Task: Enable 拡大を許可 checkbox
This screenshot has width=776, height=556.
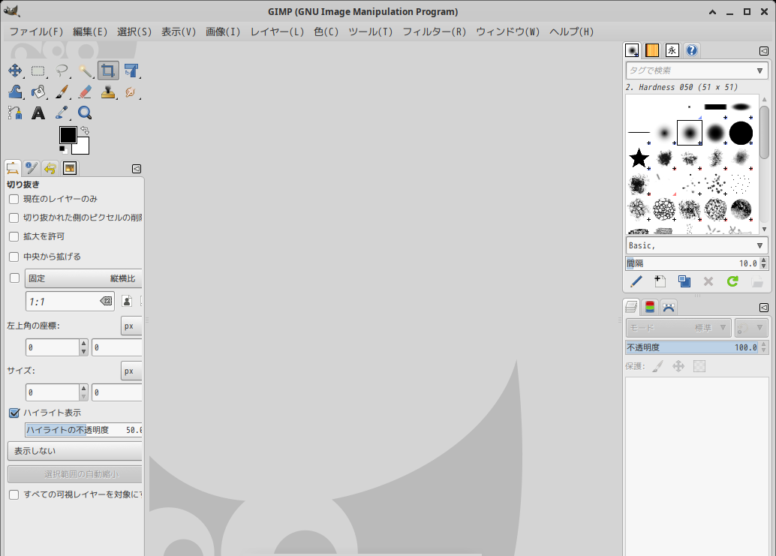Action: [x=14, y=236]
